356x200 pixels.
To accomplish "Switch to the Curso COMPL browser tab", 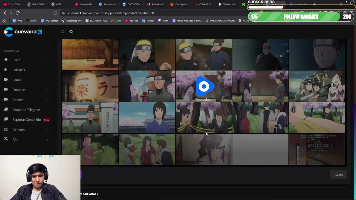I will pos(12,4).
